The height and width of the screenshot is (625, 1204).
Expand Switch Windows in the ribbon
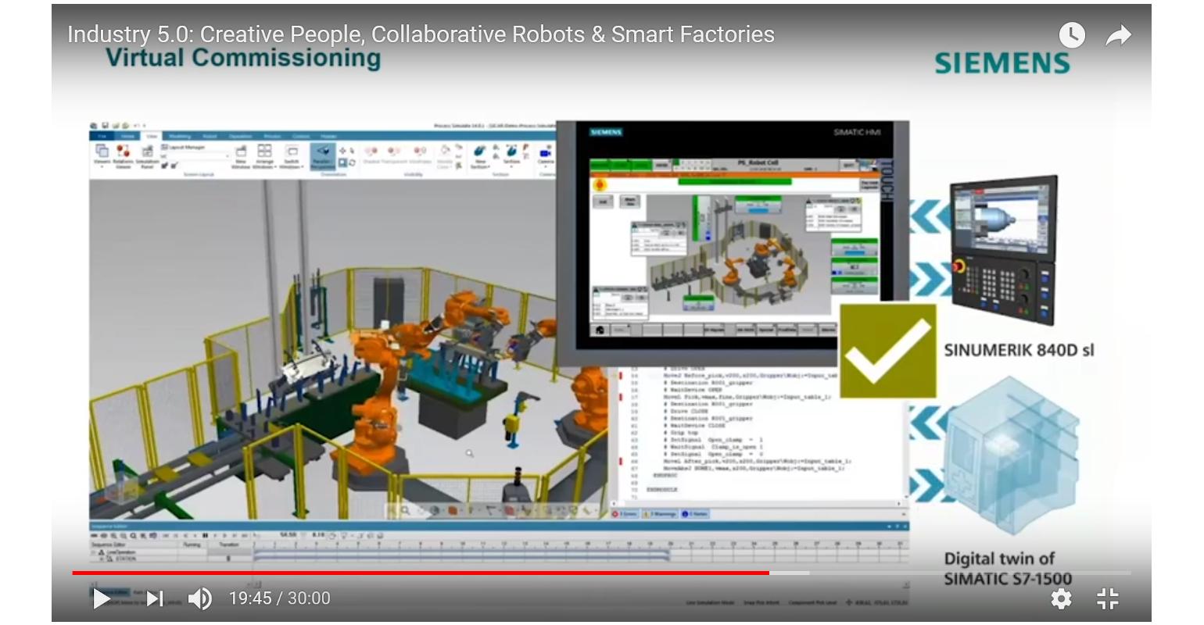292,156
